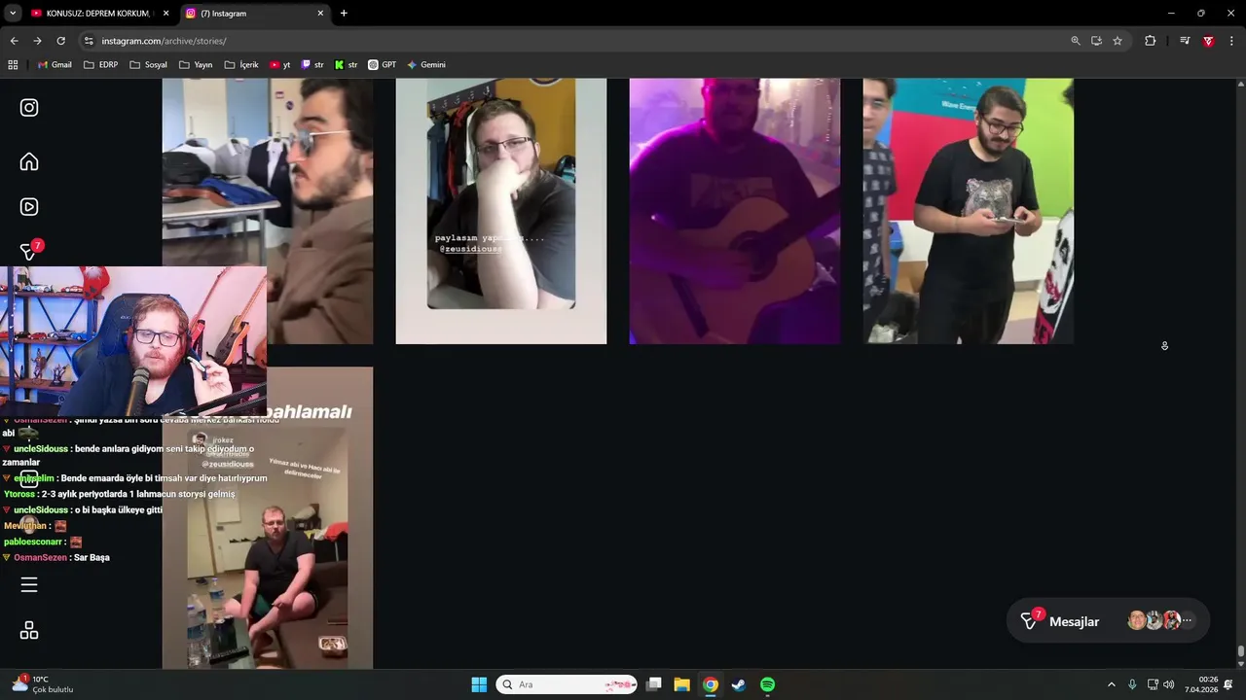The width and height of the screenshot is (1246, 700).
Task: Bookmark this page with the star icon
Action: (1118, 41)
